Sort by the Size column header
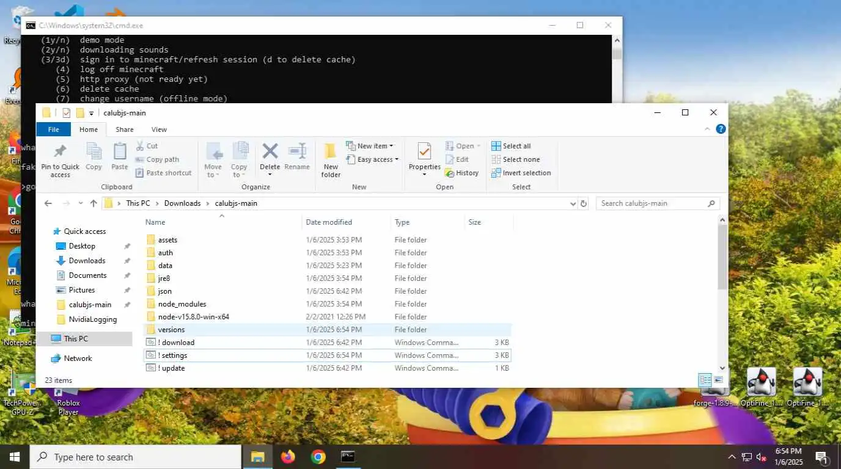 (474, 222)
